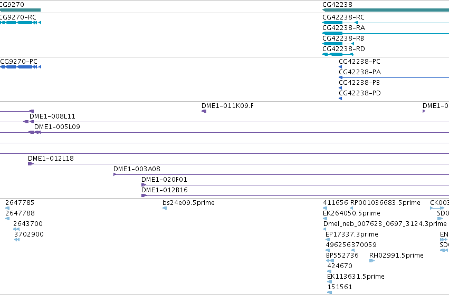449x295 pixels.
Task: Click the RH02991.5prime label
Action: [396, 255]
